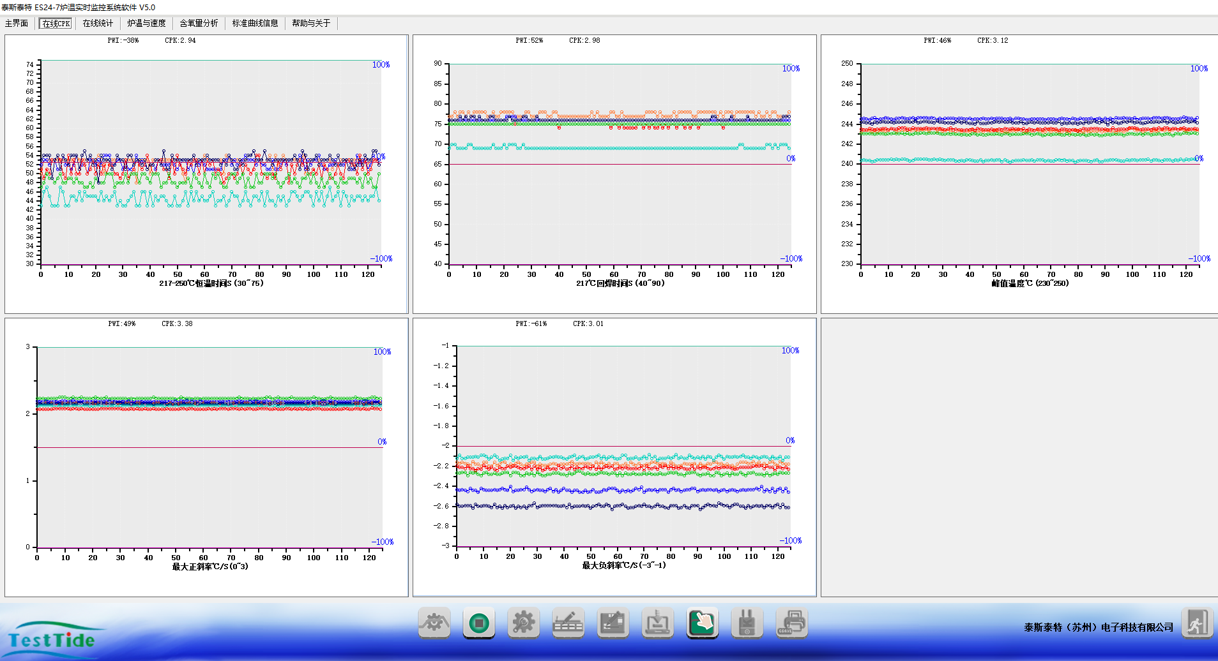Open the 在线统计 tab
This screenshot has height=661, width=1218.
pyautogui.click(x=98, y=24)
